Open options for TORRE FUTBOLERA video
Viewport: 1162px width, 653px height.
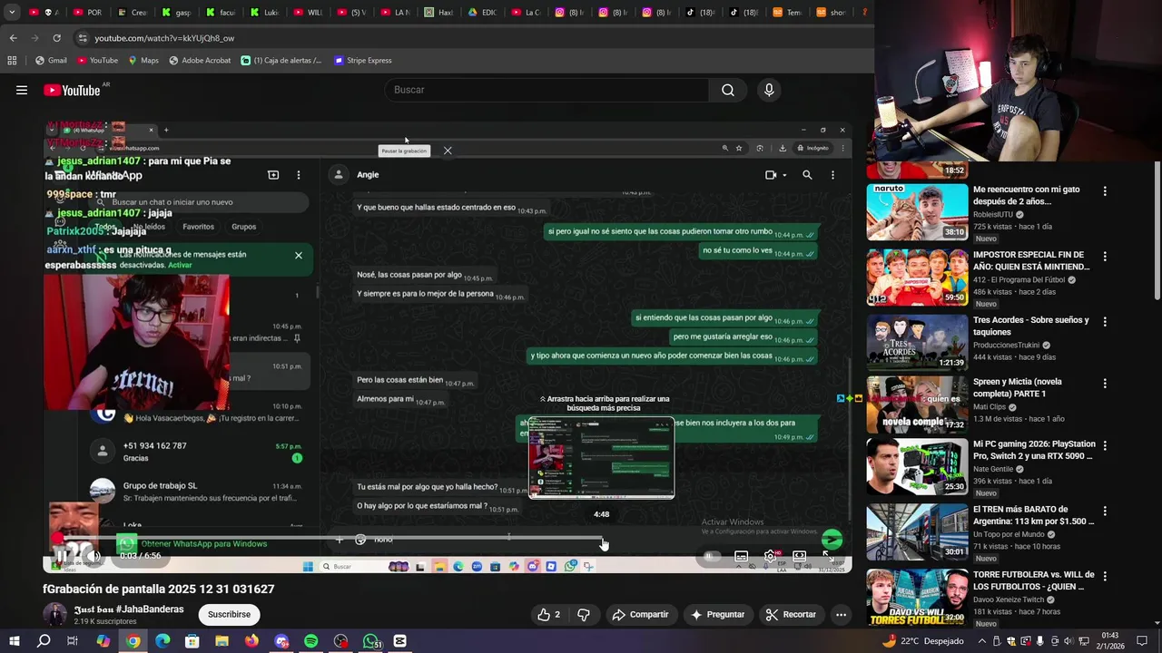click(1105, 577)
